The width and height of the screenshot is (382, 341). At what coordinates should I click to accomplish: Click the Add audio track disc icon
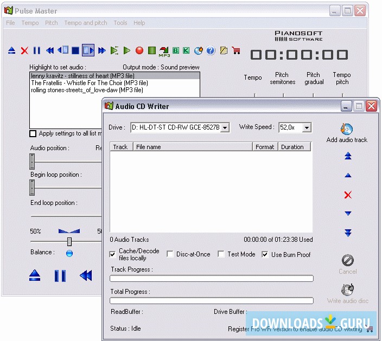(347, 129)
